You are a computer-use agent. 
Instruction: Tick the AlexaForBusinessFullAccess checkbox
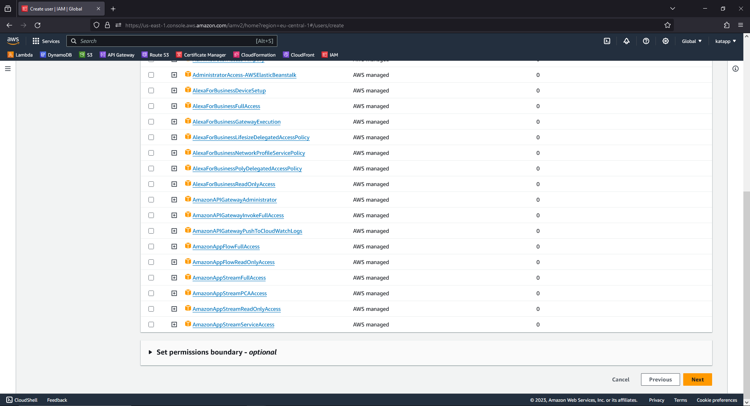click(x=151, y=106)
